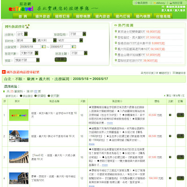Click the 會員專區 member area icon link
Screen dimensions: 187x187
coord(142,3)
